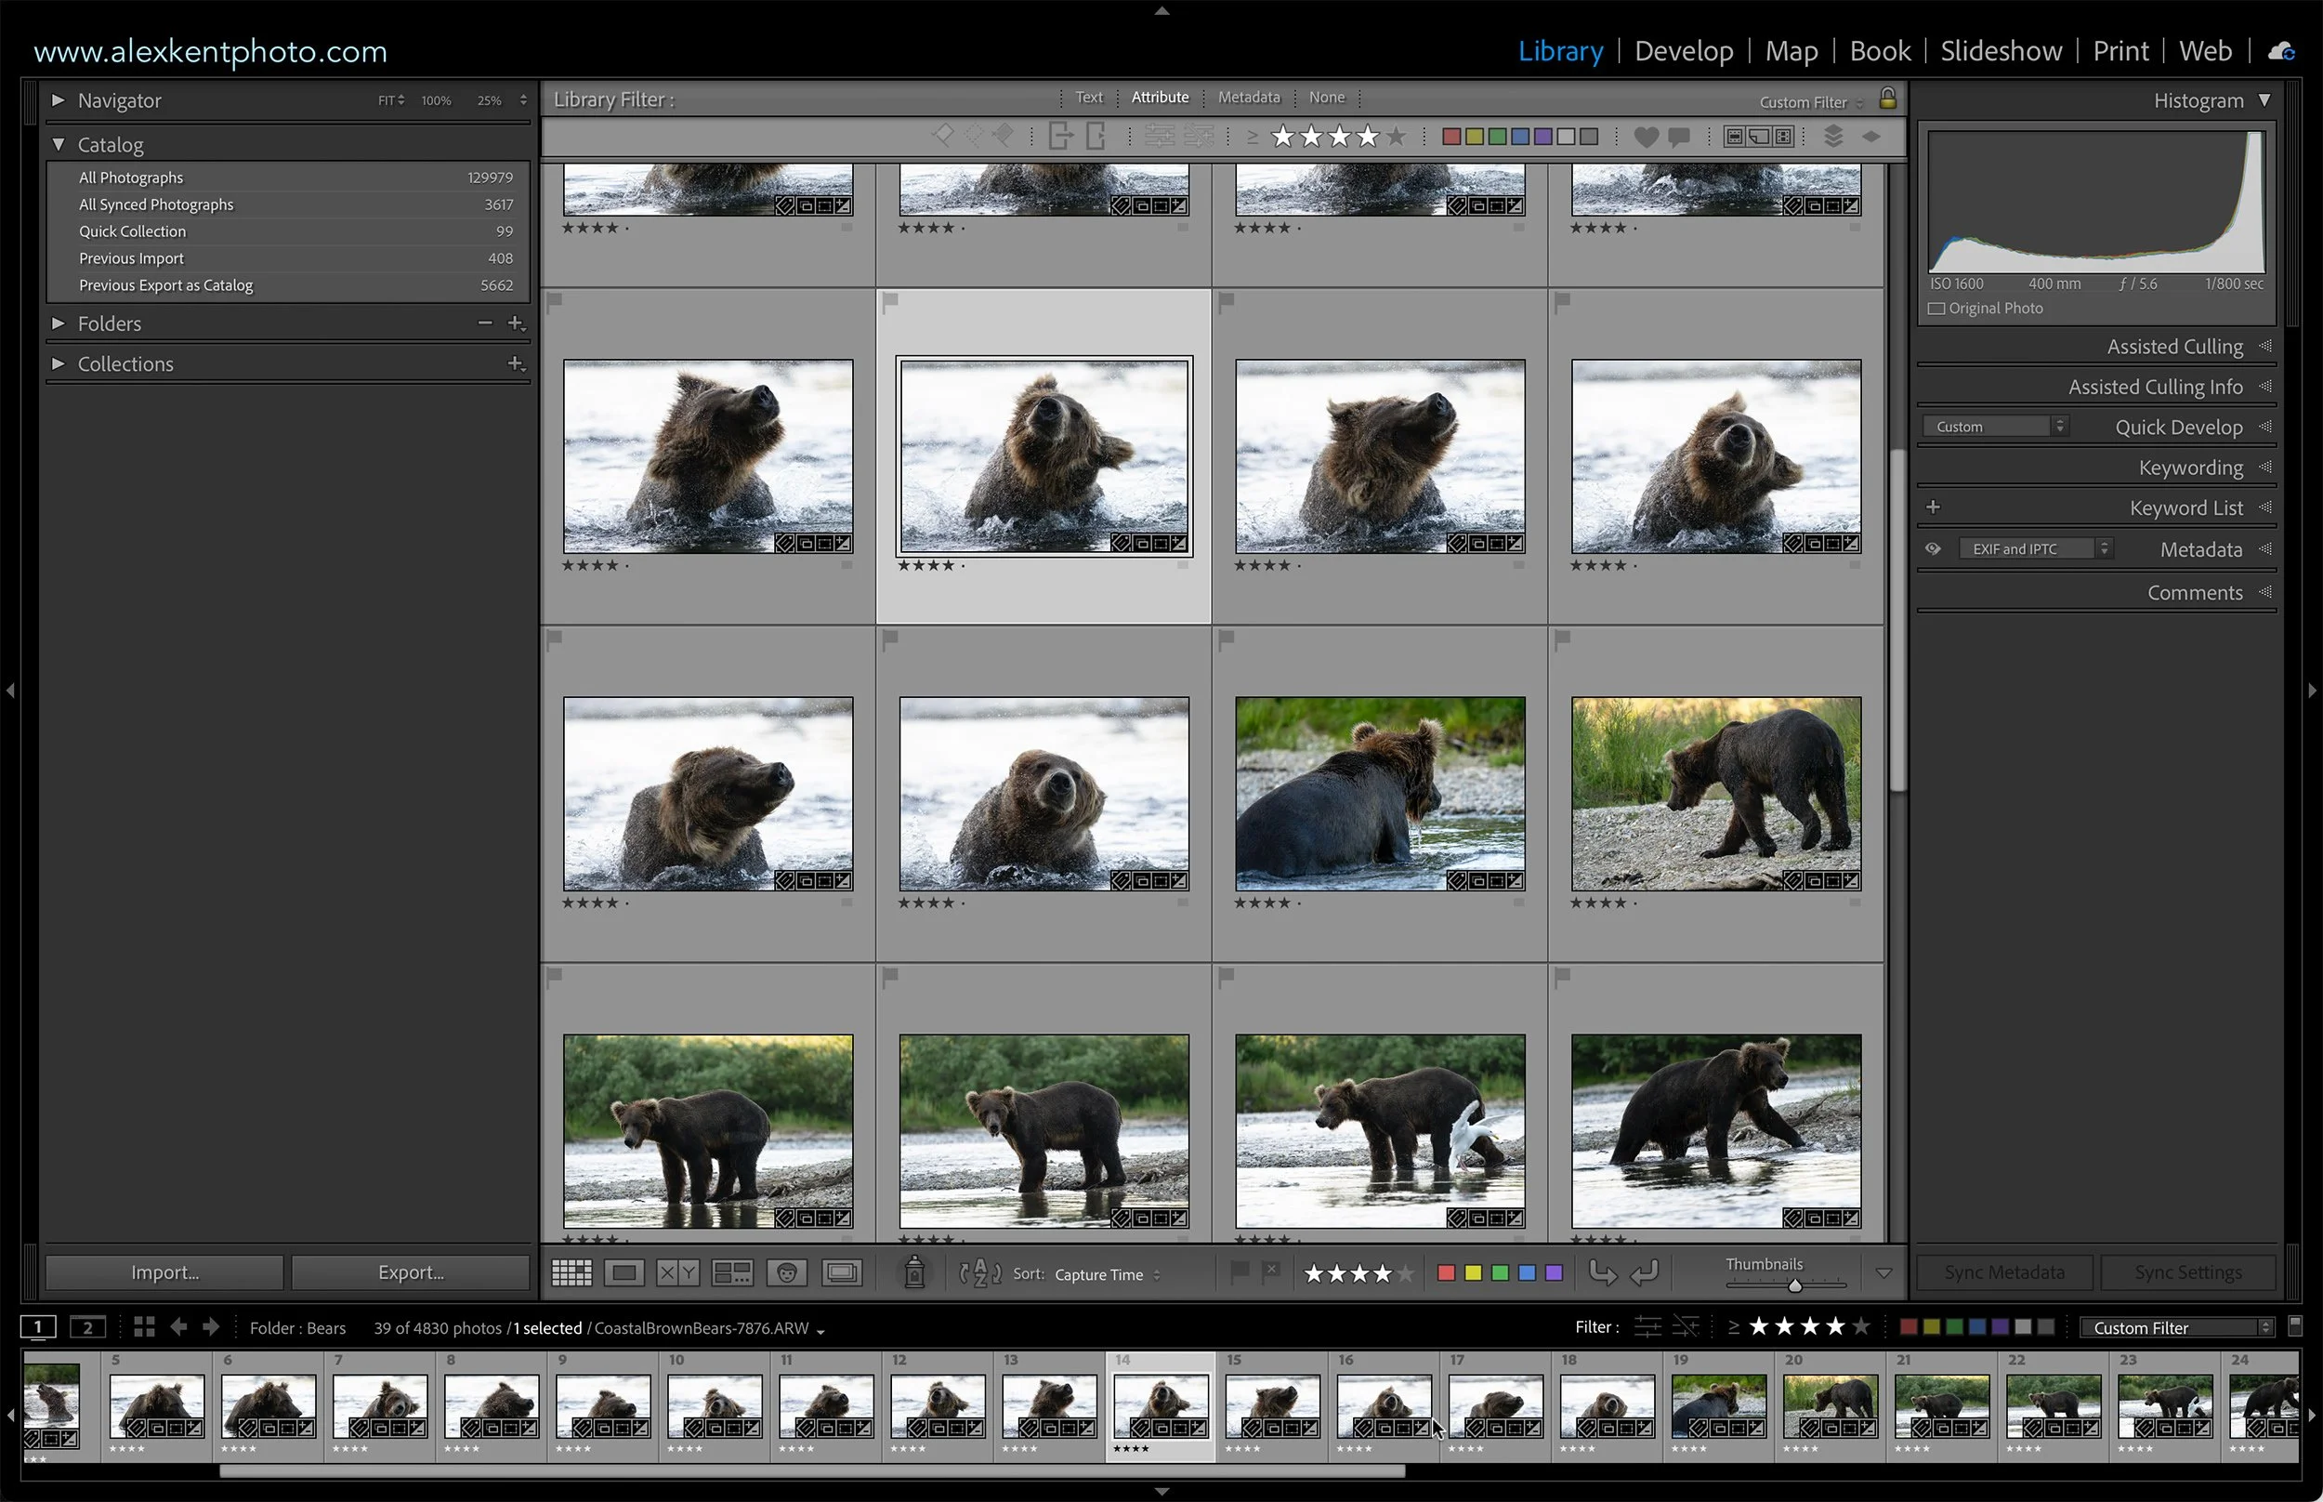This screenshot has height=1502, width=2323.
Task: Toggle the A-Z sort direction icon
Action: coord(980,1272)
